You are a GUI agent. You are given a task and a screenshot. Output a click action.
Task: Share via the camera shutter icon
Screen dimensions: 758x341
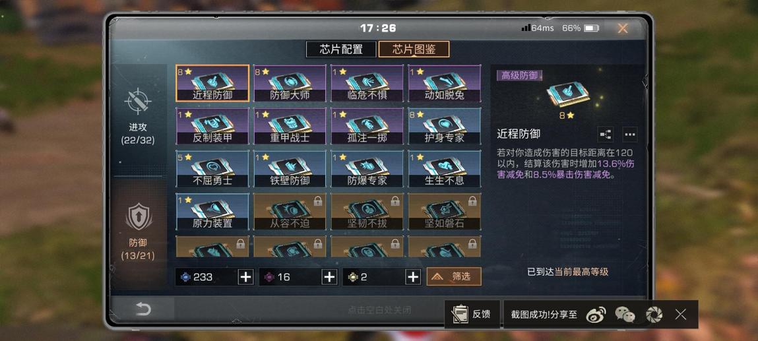coord(654,315)
